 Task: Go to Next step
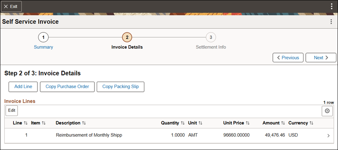[321, 58]
